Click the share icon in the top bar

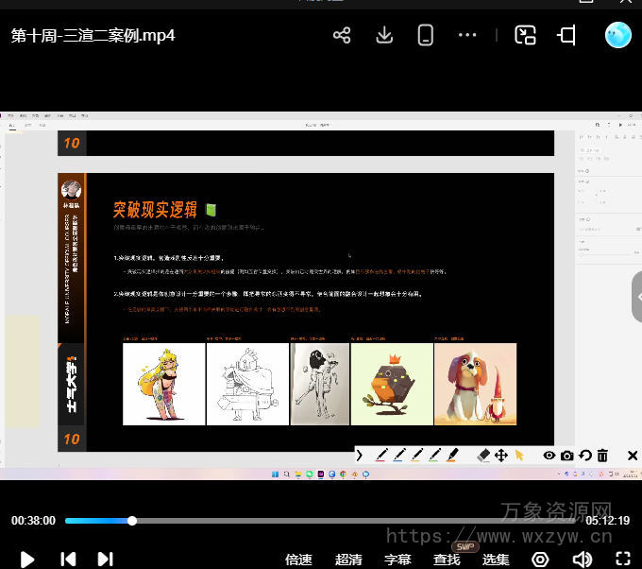coord(342,36)
